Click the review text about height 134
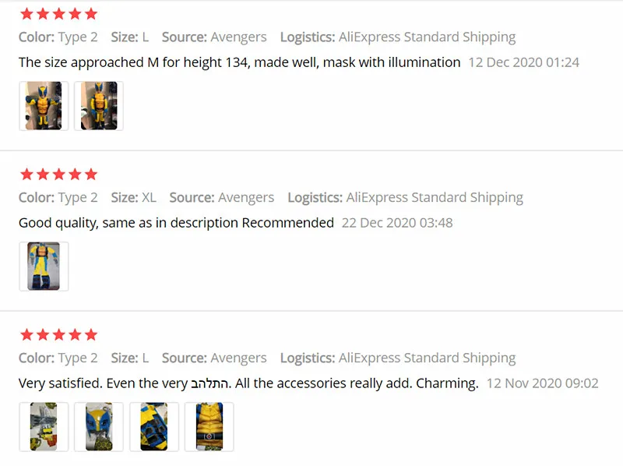The image size is (623, 466). pyautogui.click(x=240, y=62)
